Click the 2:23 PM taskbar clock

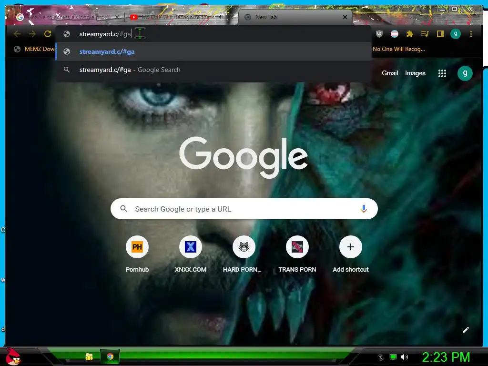446,357
